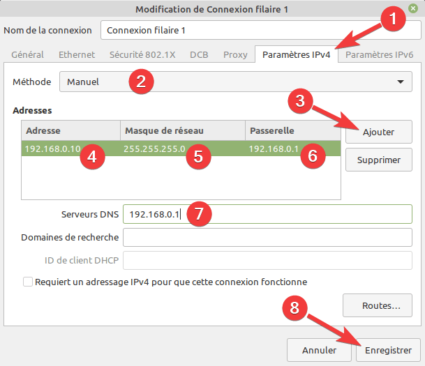Click the Passerelle column header
This screenshot has width=425, height=366.
tap(293, 131)
